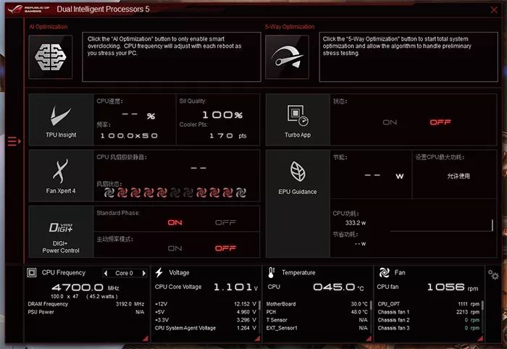Close the Dual Intelligent Processors window
This screenshot has height=349, width=507.
click(x=494, y=10)
